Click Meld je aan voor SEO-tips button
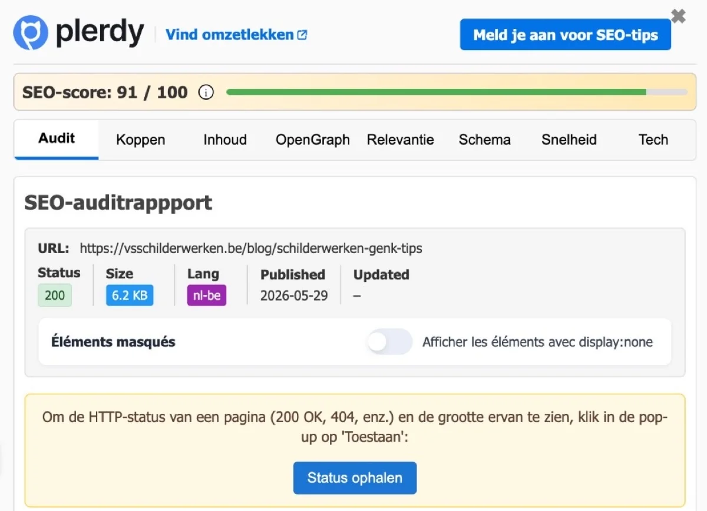Screen dimensions: 707x511 (x=565, y=35)
